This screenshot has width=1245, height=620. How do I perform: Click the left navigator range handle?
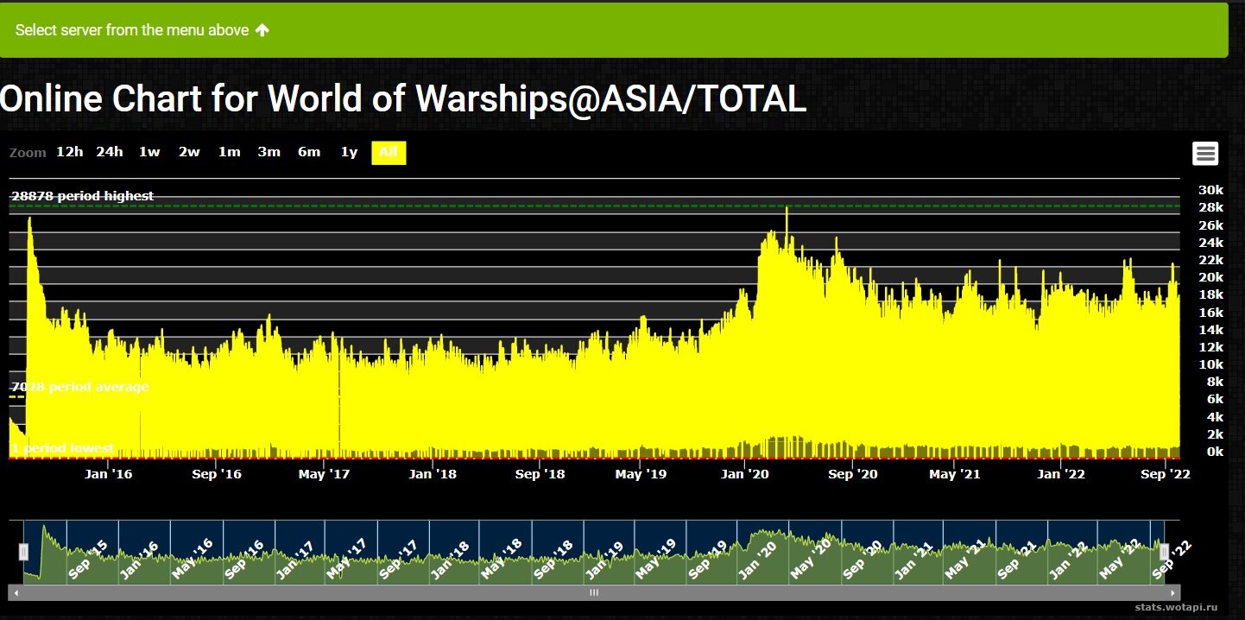click(23, 552)
